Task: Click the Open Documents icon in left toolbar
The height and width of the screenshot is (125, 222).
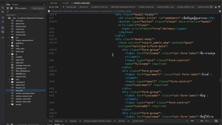Action: point(2,8)
